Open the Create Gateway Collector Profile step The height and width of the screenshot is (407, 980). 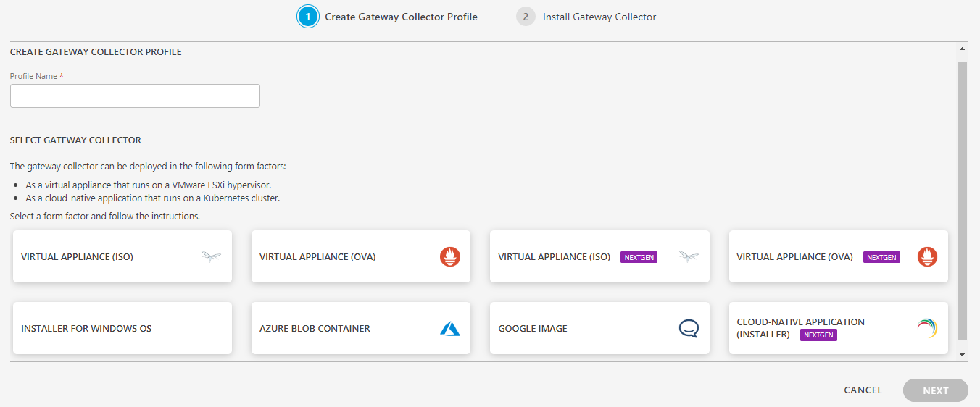(401, 17)
